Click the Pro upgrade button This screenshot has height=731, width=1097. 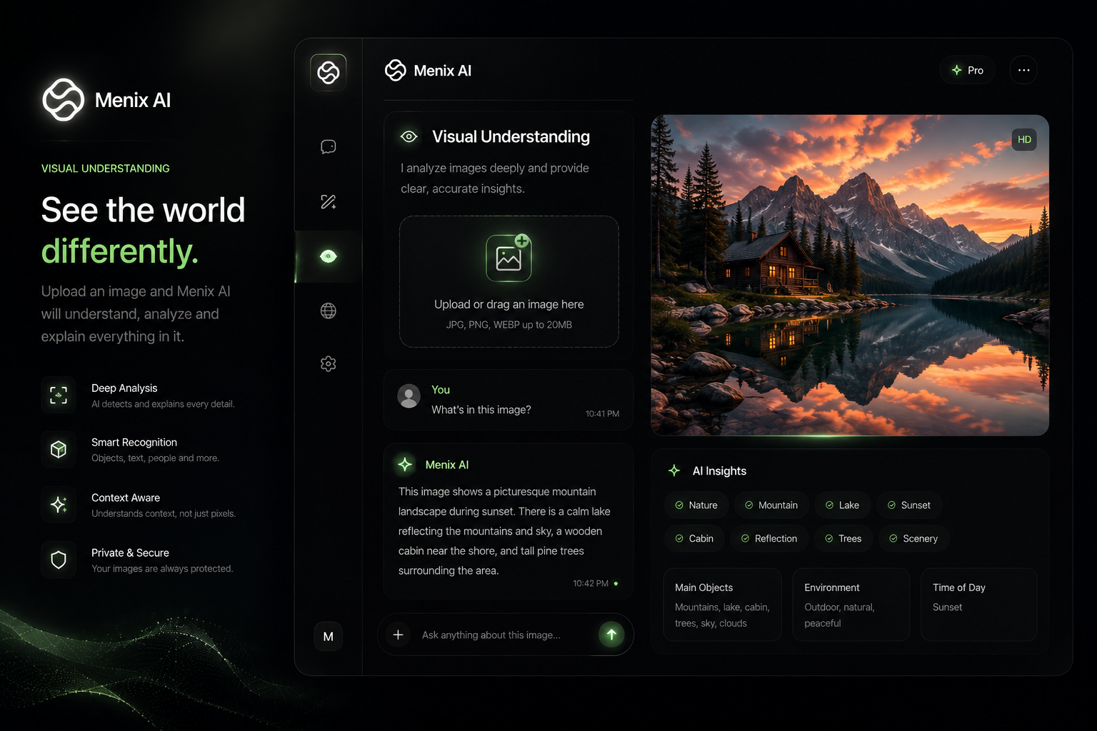pos(968,70)
